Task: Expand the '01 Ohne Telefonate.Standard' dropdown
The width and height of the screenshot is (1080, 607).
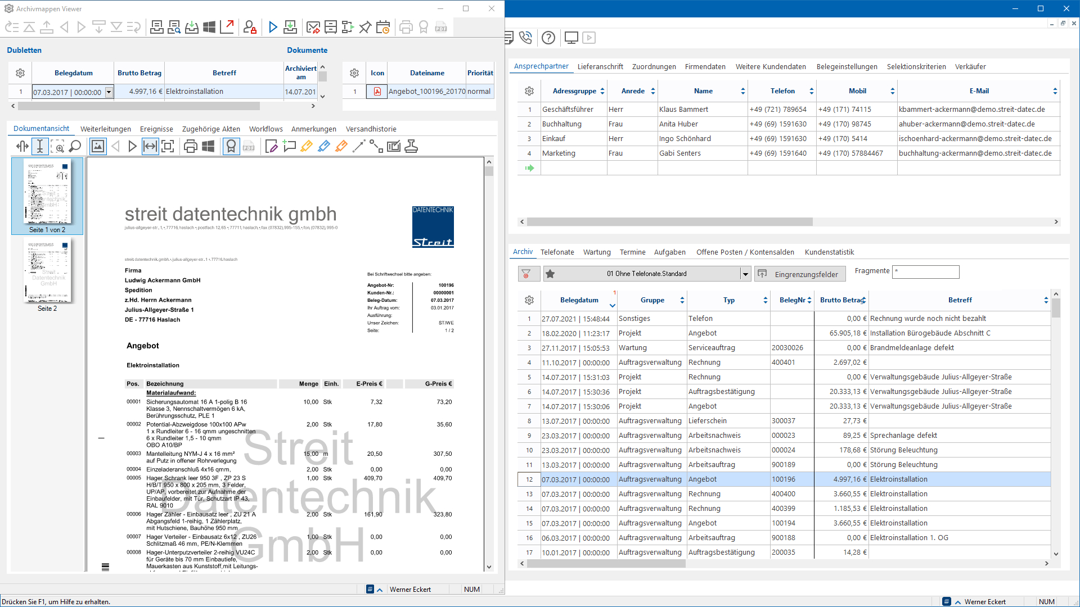Action: coord(745,274)
